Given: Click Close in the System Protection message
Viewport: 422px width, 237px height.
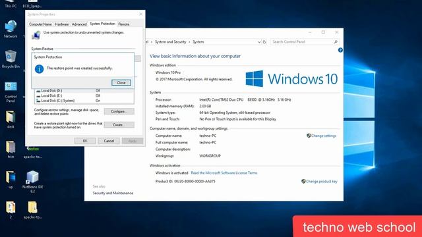Looking at the screenshot, I should coord(121,83).
